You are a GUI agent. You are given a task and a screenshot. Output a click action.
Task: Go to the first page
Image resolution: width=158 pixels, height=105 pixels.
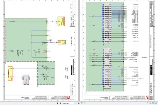click(57, 103)
